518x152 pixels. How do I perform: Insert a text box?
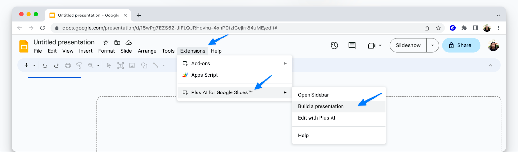coord(120,65)
